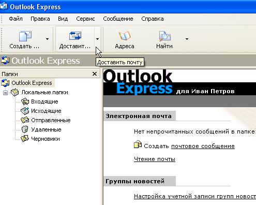Click the Отправленные folder icon
Image resolution: width=256 pixels, height=205 pixels.
(25, 120)
